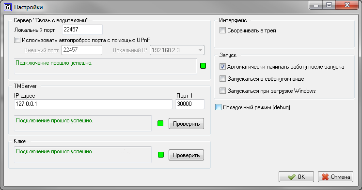Click the Порт 1 field showing 30000
The image size is (362, 190).
190,104
